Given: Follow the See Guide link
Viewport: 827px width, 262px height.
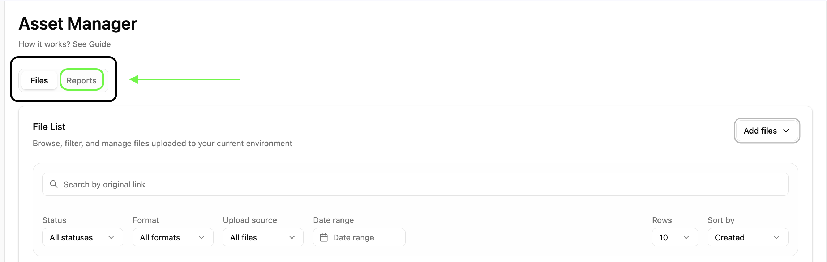Looking at the screenshot, I should pyautogui.click(x=91, y=44).
